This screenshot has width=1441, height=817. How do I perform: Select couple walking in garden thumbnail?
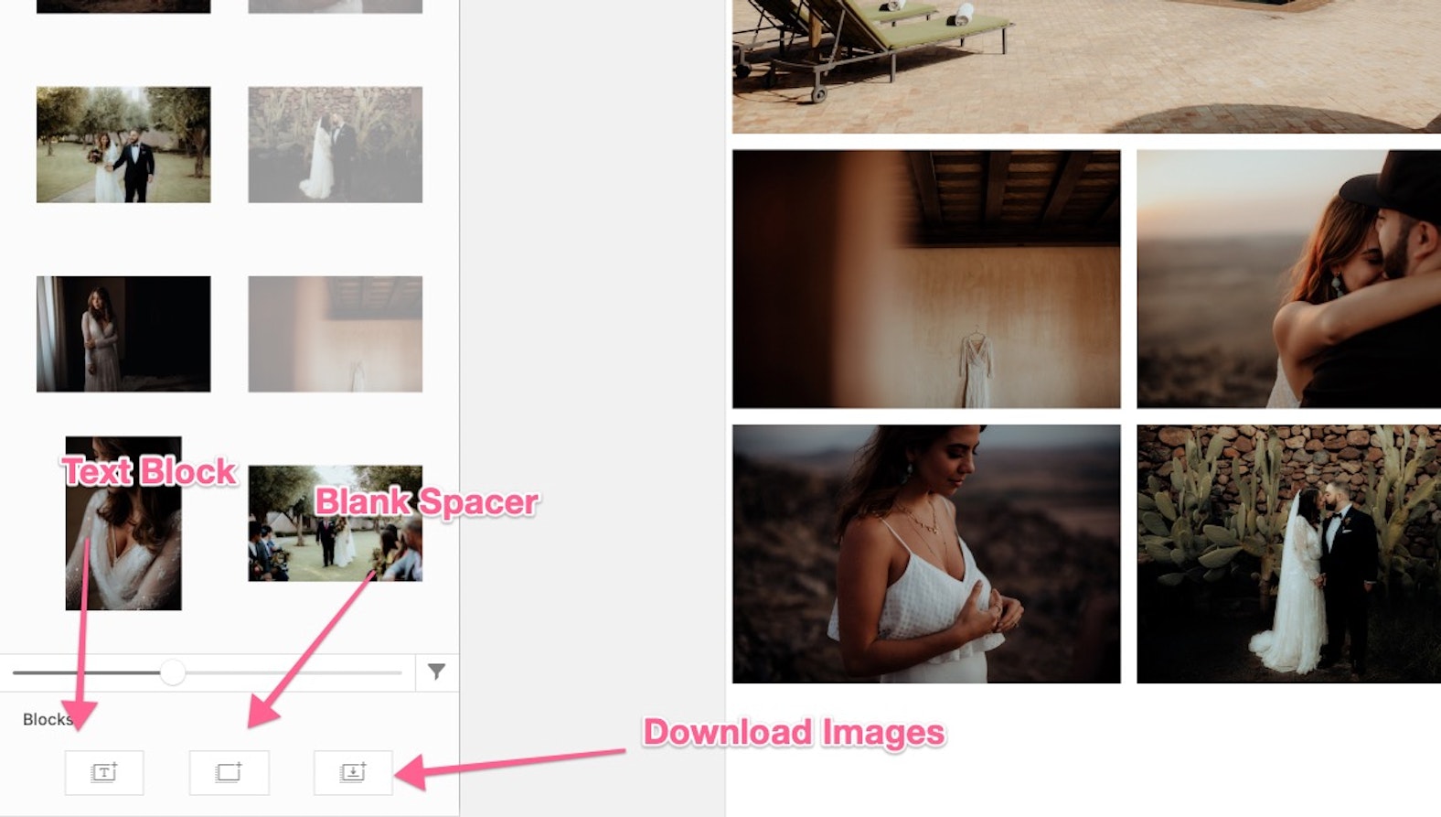(123, 145)
